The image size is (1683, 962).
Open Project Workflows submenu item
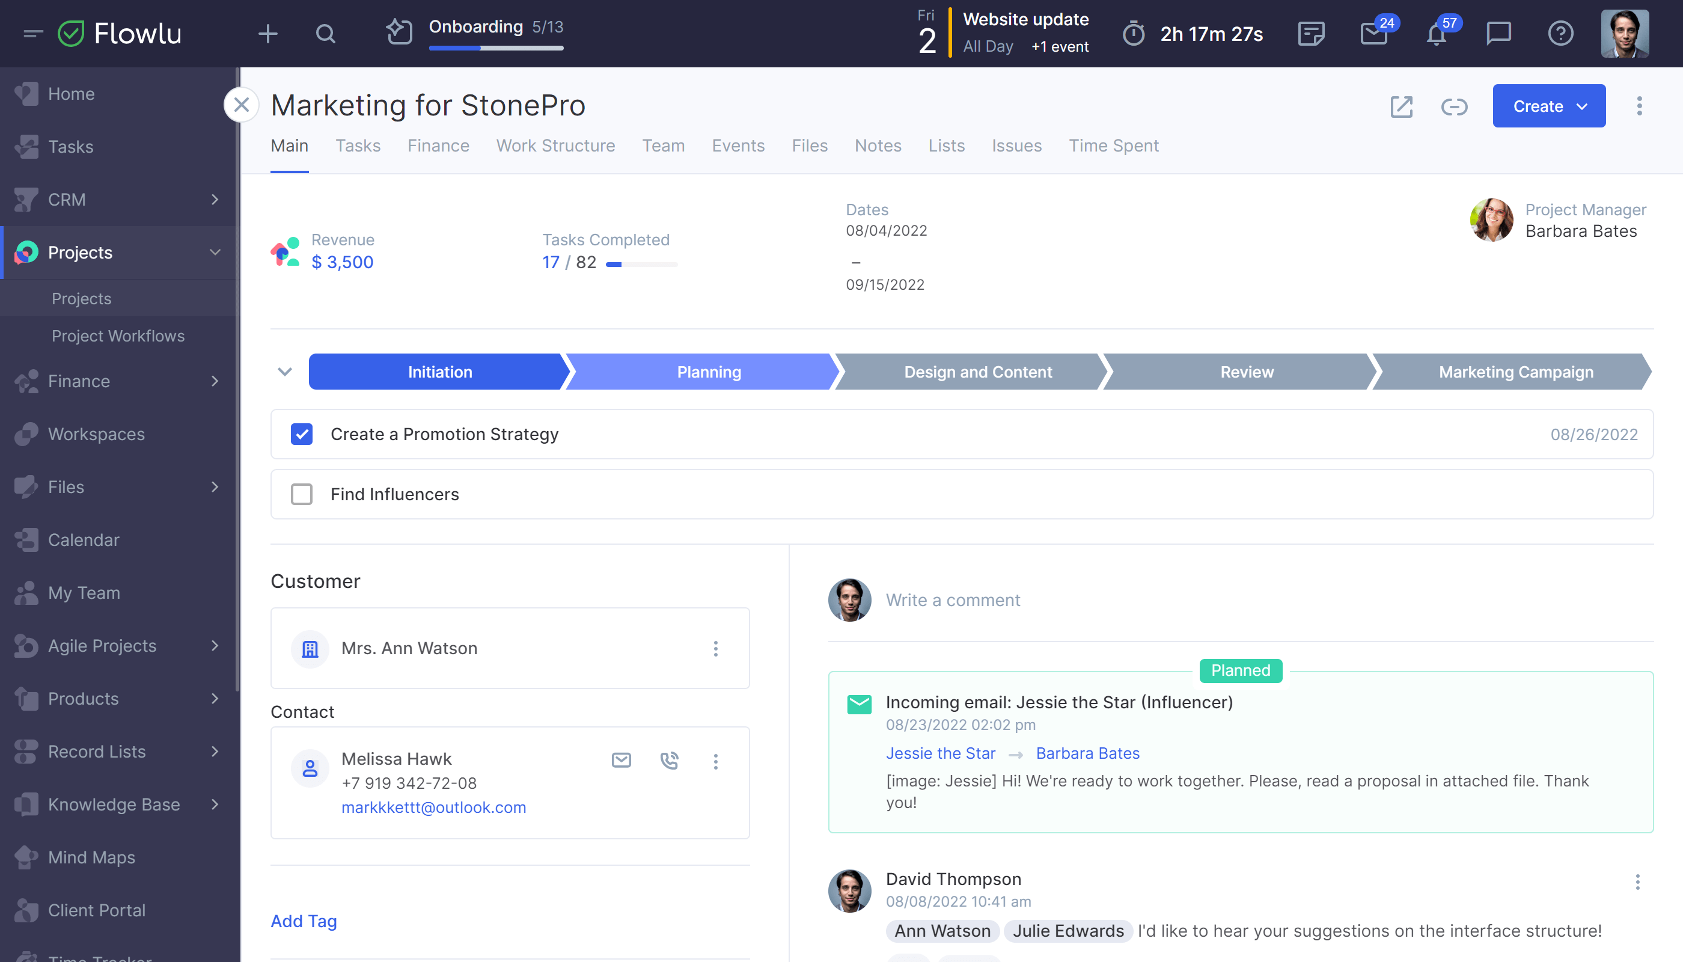pyautogui.click(x=119, y=335)
